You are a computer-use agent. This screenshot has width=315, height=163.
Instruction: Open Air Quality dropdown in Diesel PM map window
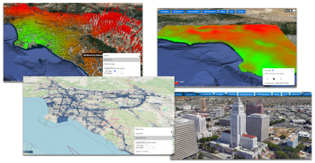(x=145, y=147)
